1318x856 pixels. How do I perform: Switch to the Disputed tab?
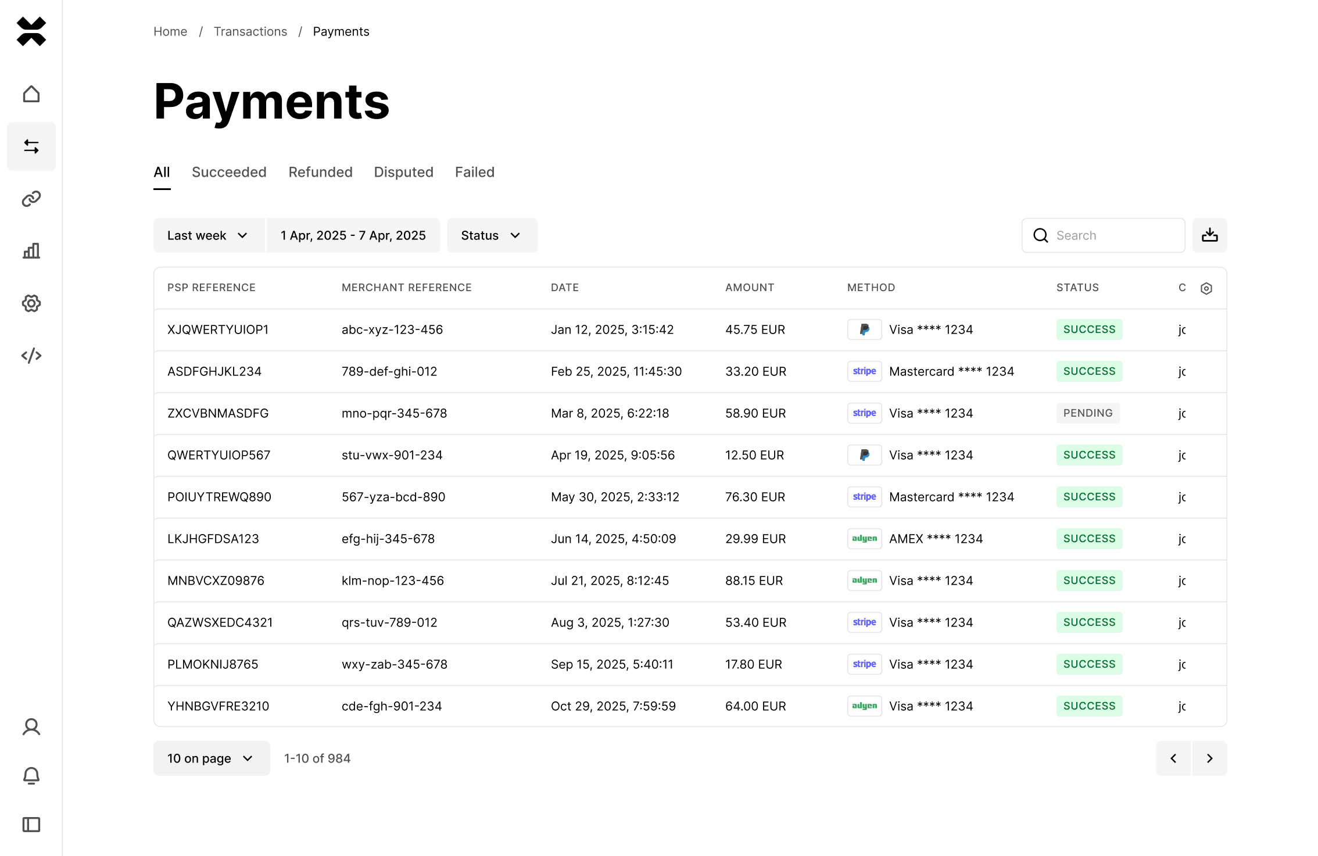tap(403, 172)
